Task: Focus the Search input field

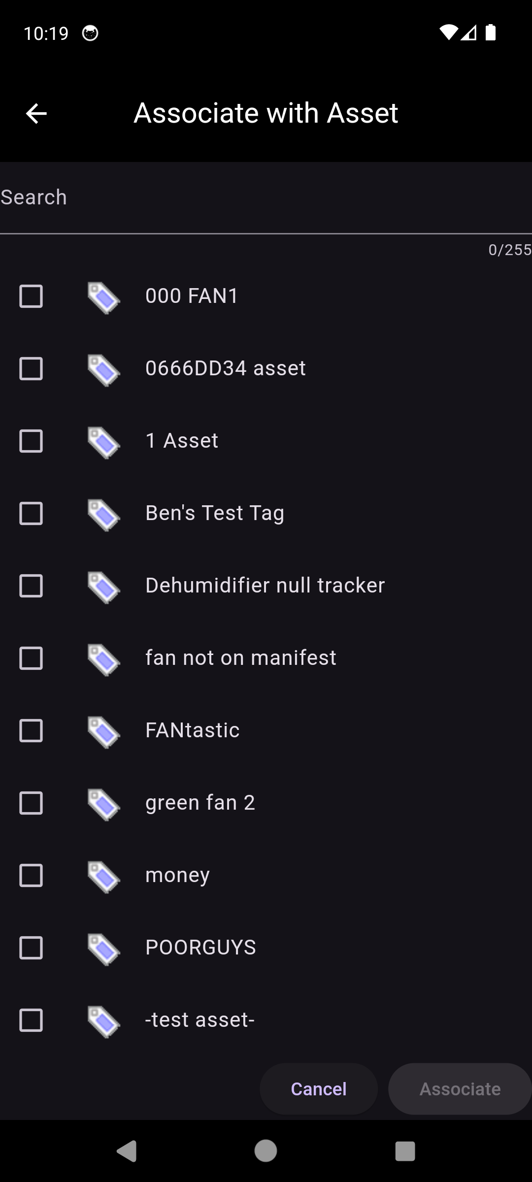Action: pyautogui.click(x=266, y=197)
